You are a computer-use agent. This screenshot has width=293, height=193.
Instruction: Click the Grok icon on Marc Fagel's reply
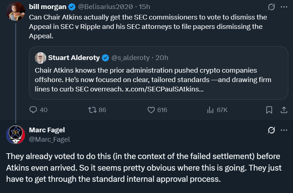[272, 130]
